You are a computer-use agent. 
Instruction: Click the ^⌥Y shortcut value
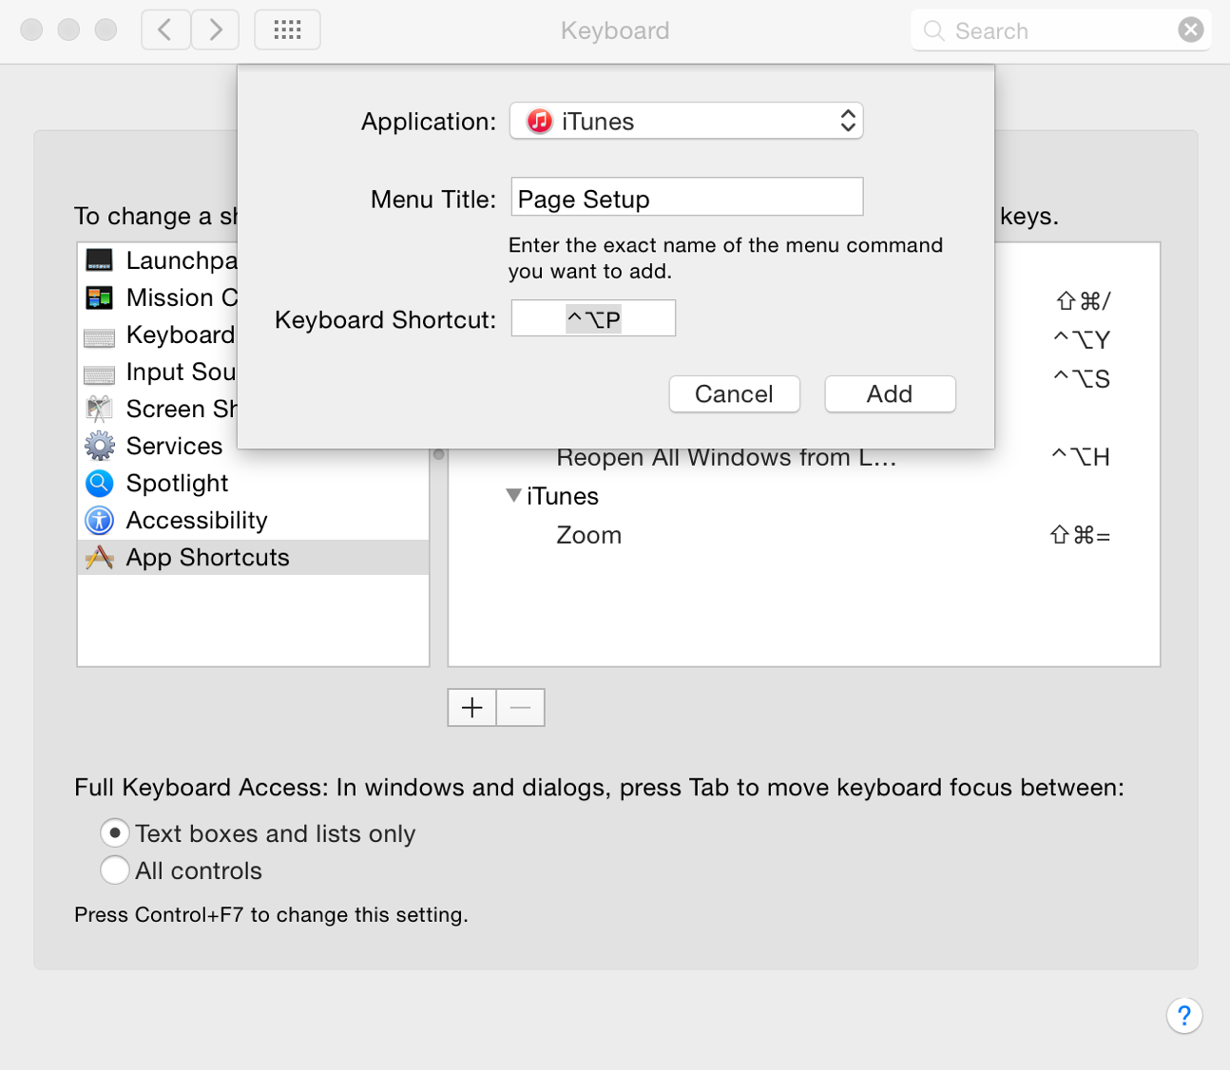pyautogui.click(x=1082, y=339)
